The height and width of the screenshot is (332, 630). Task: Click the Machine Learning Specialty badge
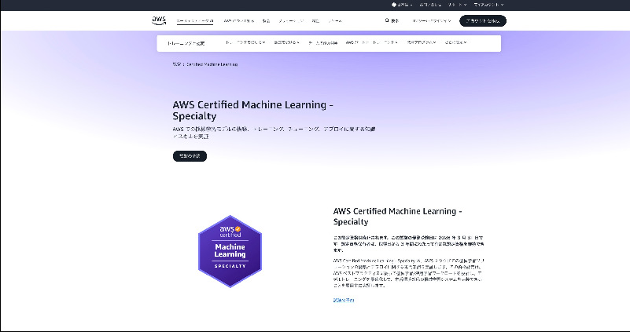tap(230, 251)
